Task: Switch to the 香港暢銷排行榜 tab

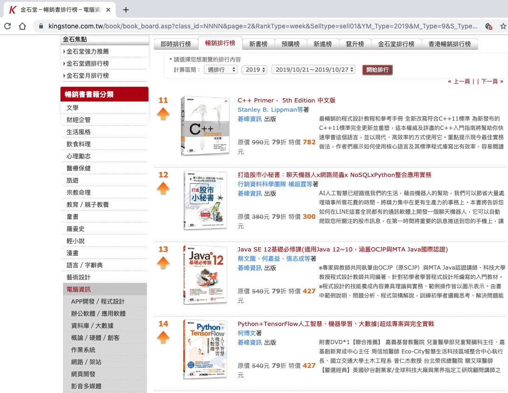Action: pos(450,44)
